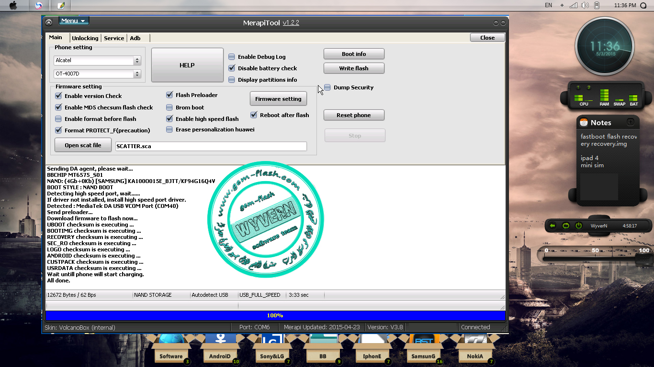Viewport: 654px width, 367px height.
Task: Open the Apple logo menu
Action: pos(13,5)
